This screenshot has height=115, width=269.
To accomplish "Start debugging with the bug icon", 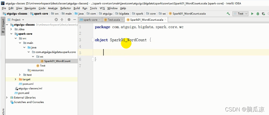I will click(258, 13).
